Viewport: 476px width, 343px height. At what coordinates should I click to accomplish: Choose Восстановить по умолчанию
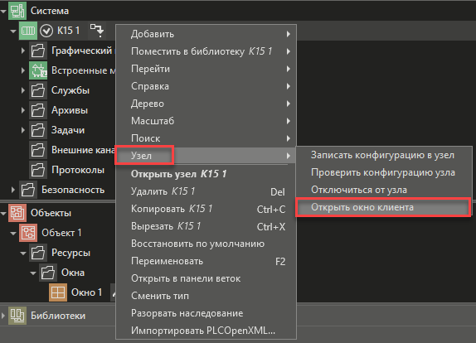click(206, 244)
